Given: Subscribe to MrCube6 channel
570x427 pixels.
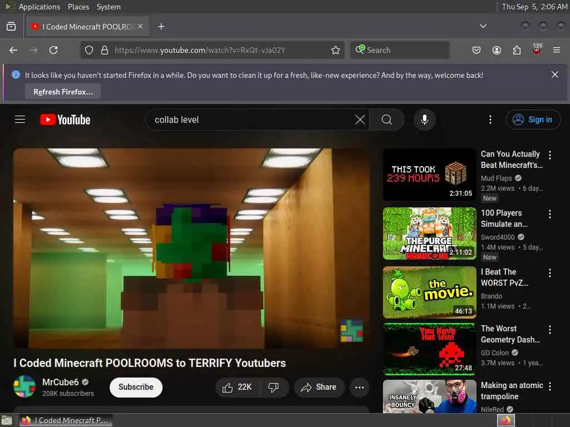Looking at the screenshot, I should pos(136,387).
